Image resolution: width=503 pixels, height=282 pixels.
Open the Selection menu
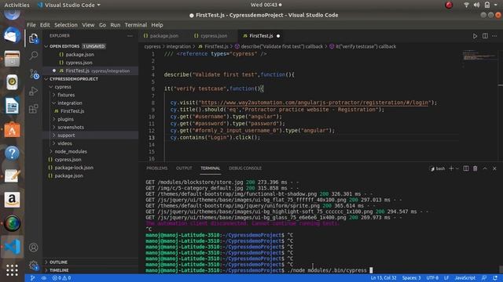pyautogui.click(x=66, y=25)
